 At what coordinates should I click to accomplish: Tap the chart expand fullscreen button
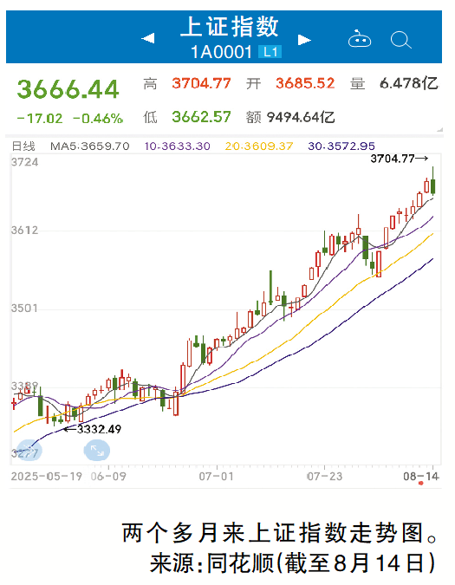click(x=97, y=451)
